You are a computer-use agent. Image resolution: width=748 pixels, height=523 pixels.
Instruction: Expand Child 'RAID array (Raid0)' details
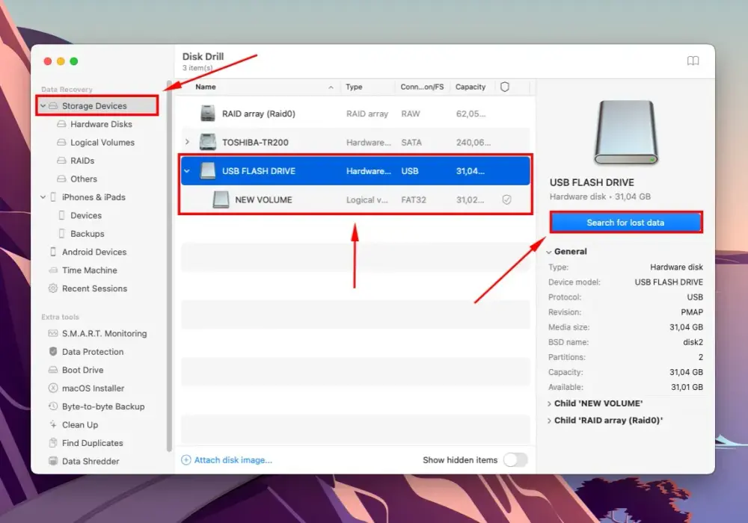tap(549, 421)
